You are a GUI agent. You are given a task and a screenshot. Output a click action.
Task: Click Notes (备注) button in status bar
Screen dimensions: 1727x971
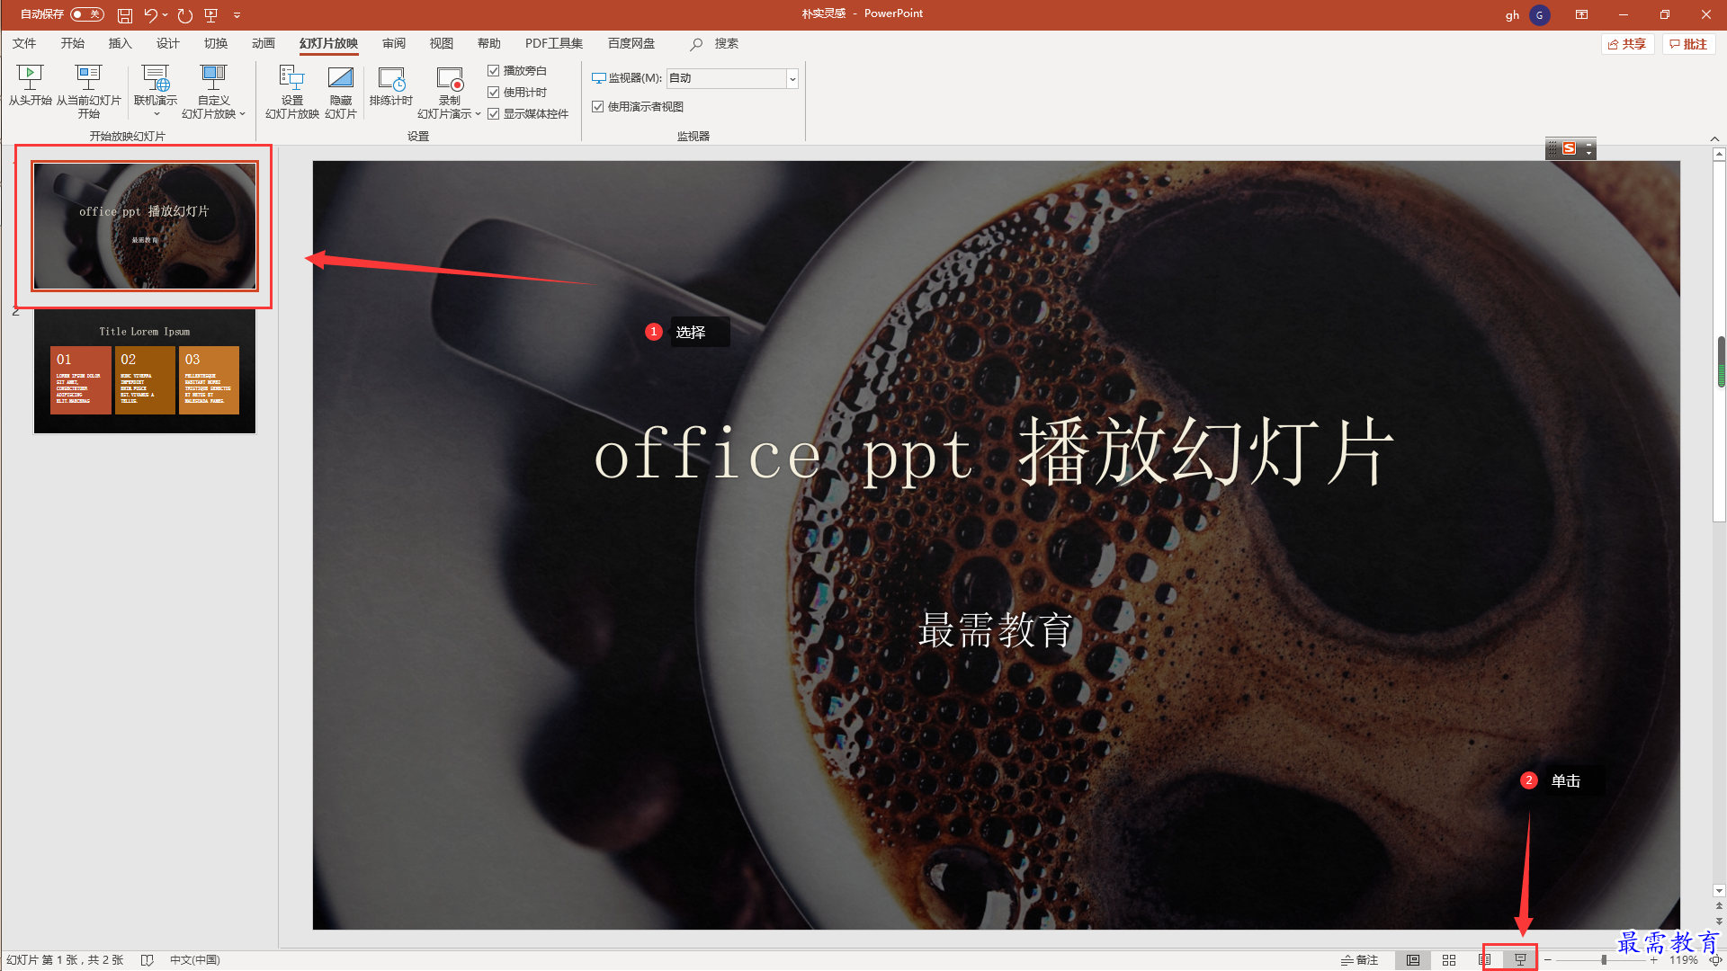pos(1360,960)
